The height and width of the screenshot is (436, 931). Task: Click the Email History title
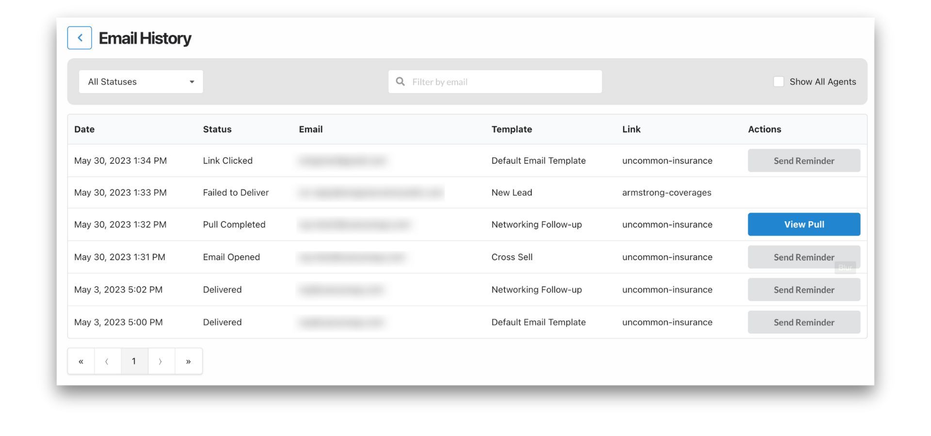[145, 38]
